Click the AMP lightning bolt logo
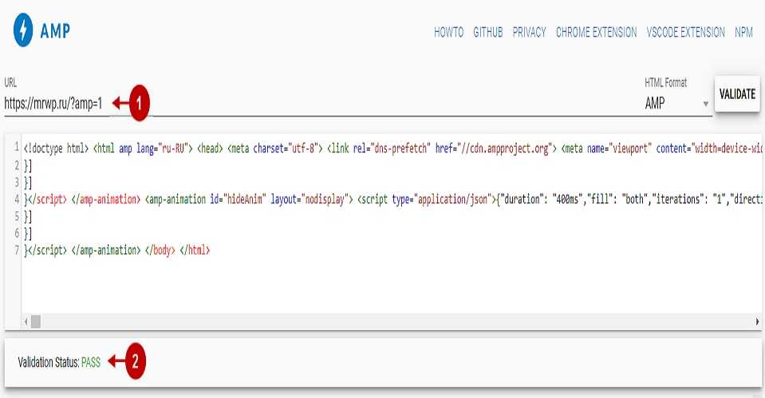 24,31
